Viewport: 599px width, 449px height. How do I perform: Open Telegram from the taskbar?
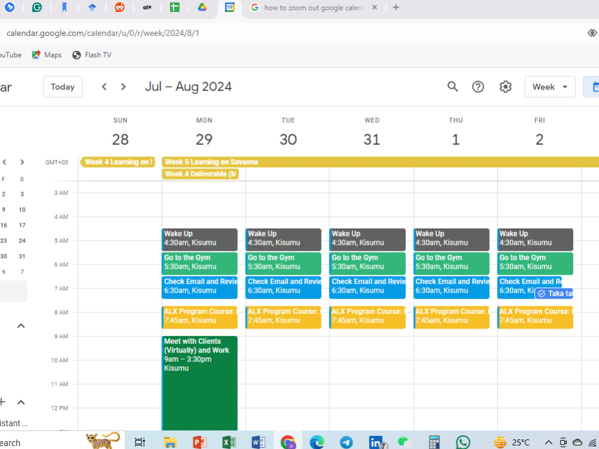[x=346, y=442]
